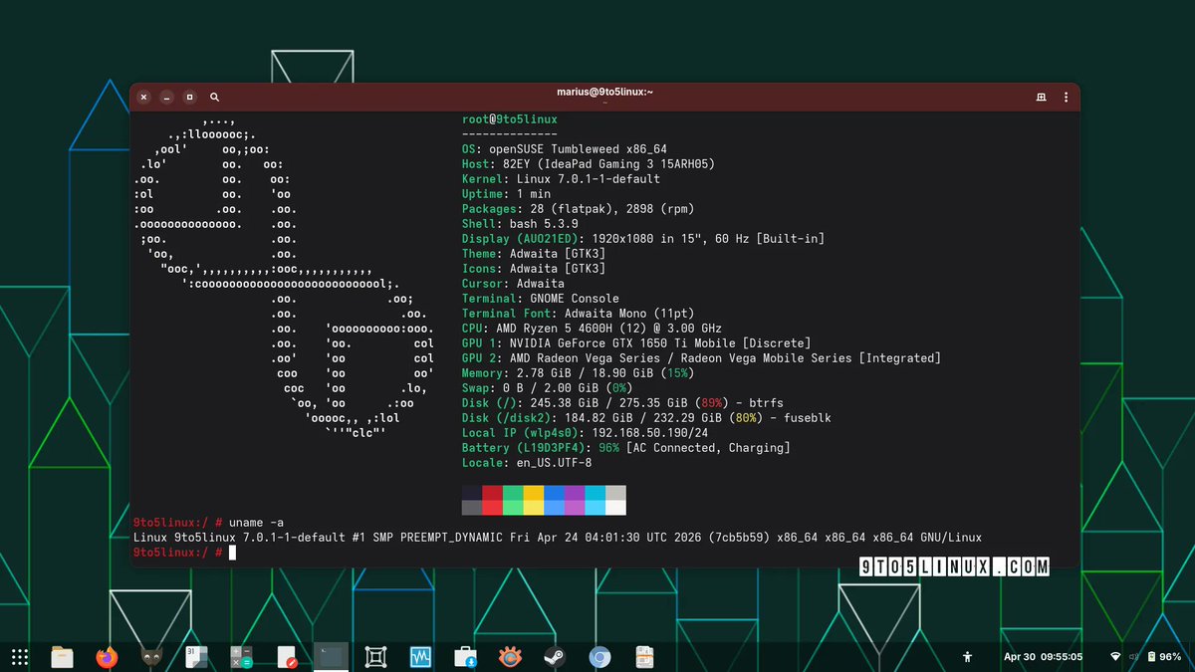Click the 'Disk (/disk2)' fuseblk usage line
The width and height of the screenshot is (1195, 672).
pos(646,418)
